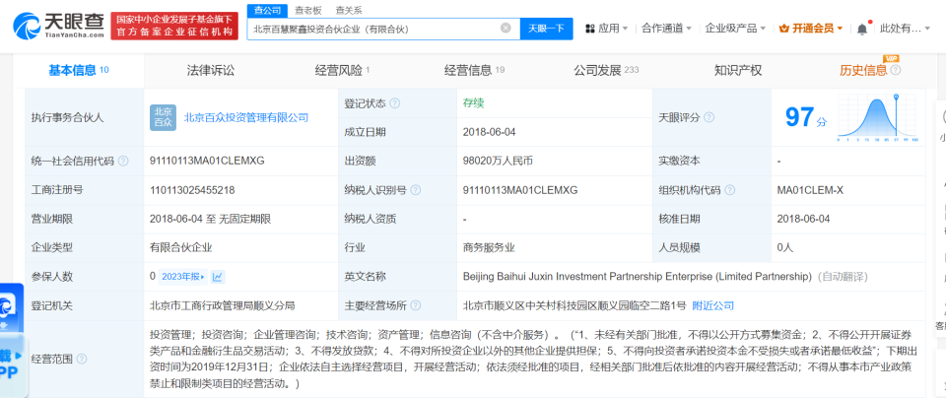The image size is (946, 398).
Task: Click the 应用 grid icon
Action: point(589,29)
